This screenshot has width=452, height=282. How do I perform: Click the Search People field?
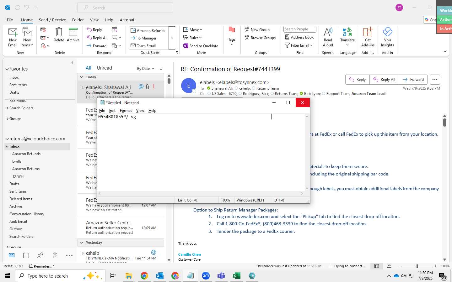coord(300,29)
